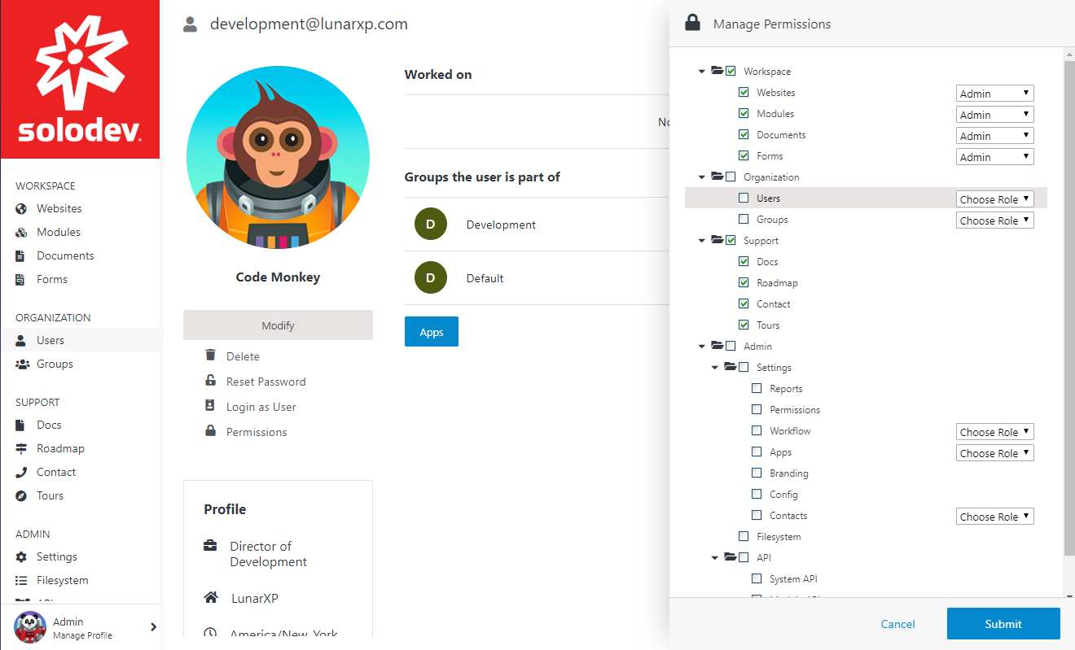Click the Reset Password unlock icon
The image size is (1075, 650).
click(x=211, y=381)
